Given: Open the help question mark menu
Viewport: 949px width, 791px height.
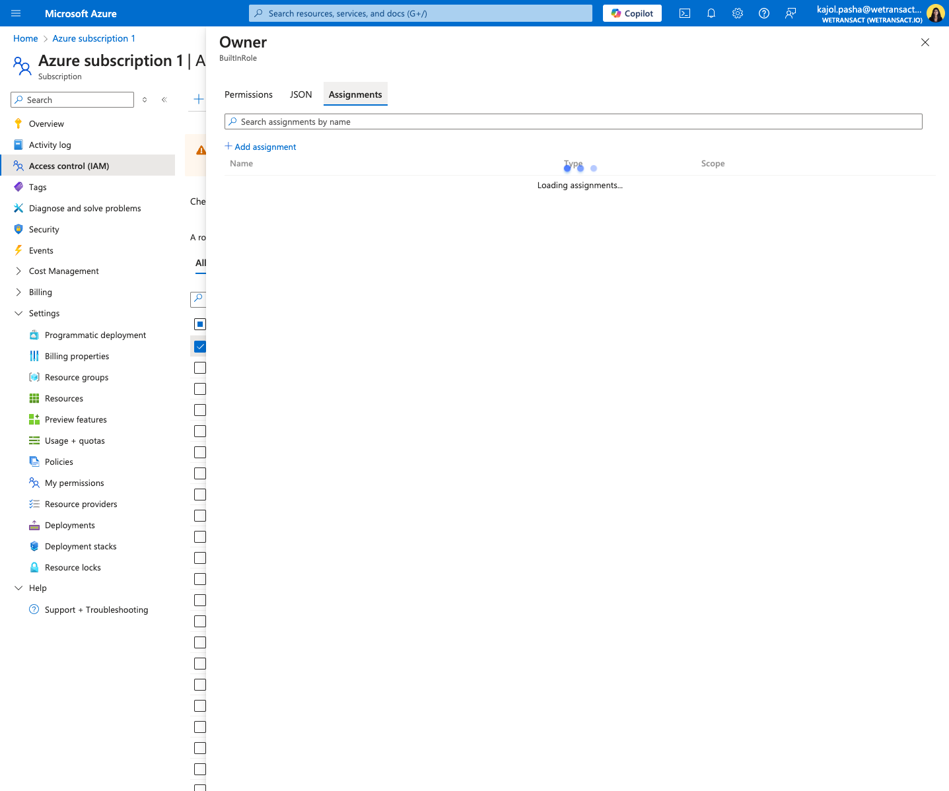Looking at the screenshot, I should point(764,13).
